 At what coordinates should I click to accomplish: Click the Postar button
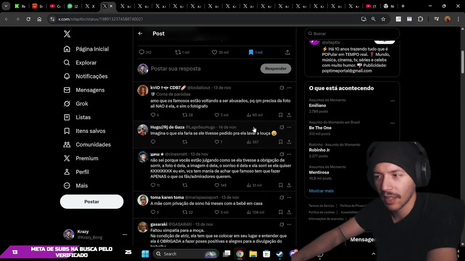(92, 202)
